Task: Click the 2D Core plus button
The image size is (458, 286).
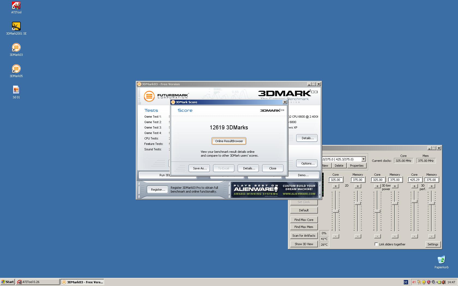Action: click(x=336, y=186)
